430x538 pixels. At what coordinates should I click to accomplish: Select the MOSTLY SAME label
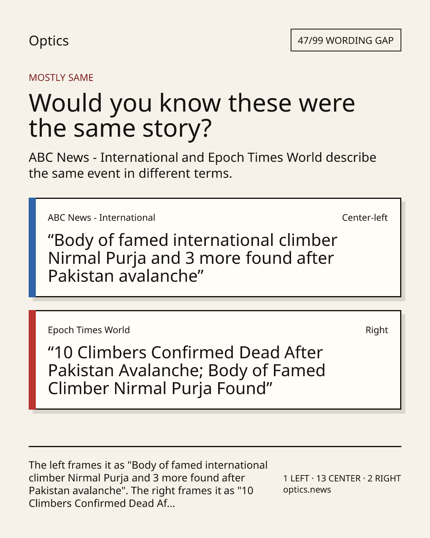tap(61, 78)
